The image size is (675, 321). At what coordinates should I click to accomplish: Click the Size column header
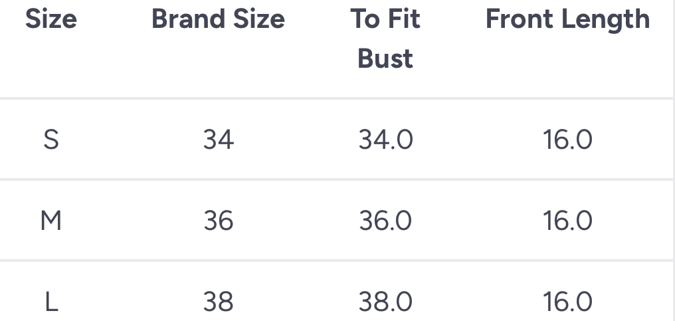pyautogui.click(x=51, y=19)
